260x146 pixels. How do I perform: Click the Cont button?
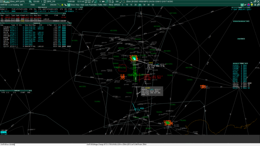click(x=87, y=5)
